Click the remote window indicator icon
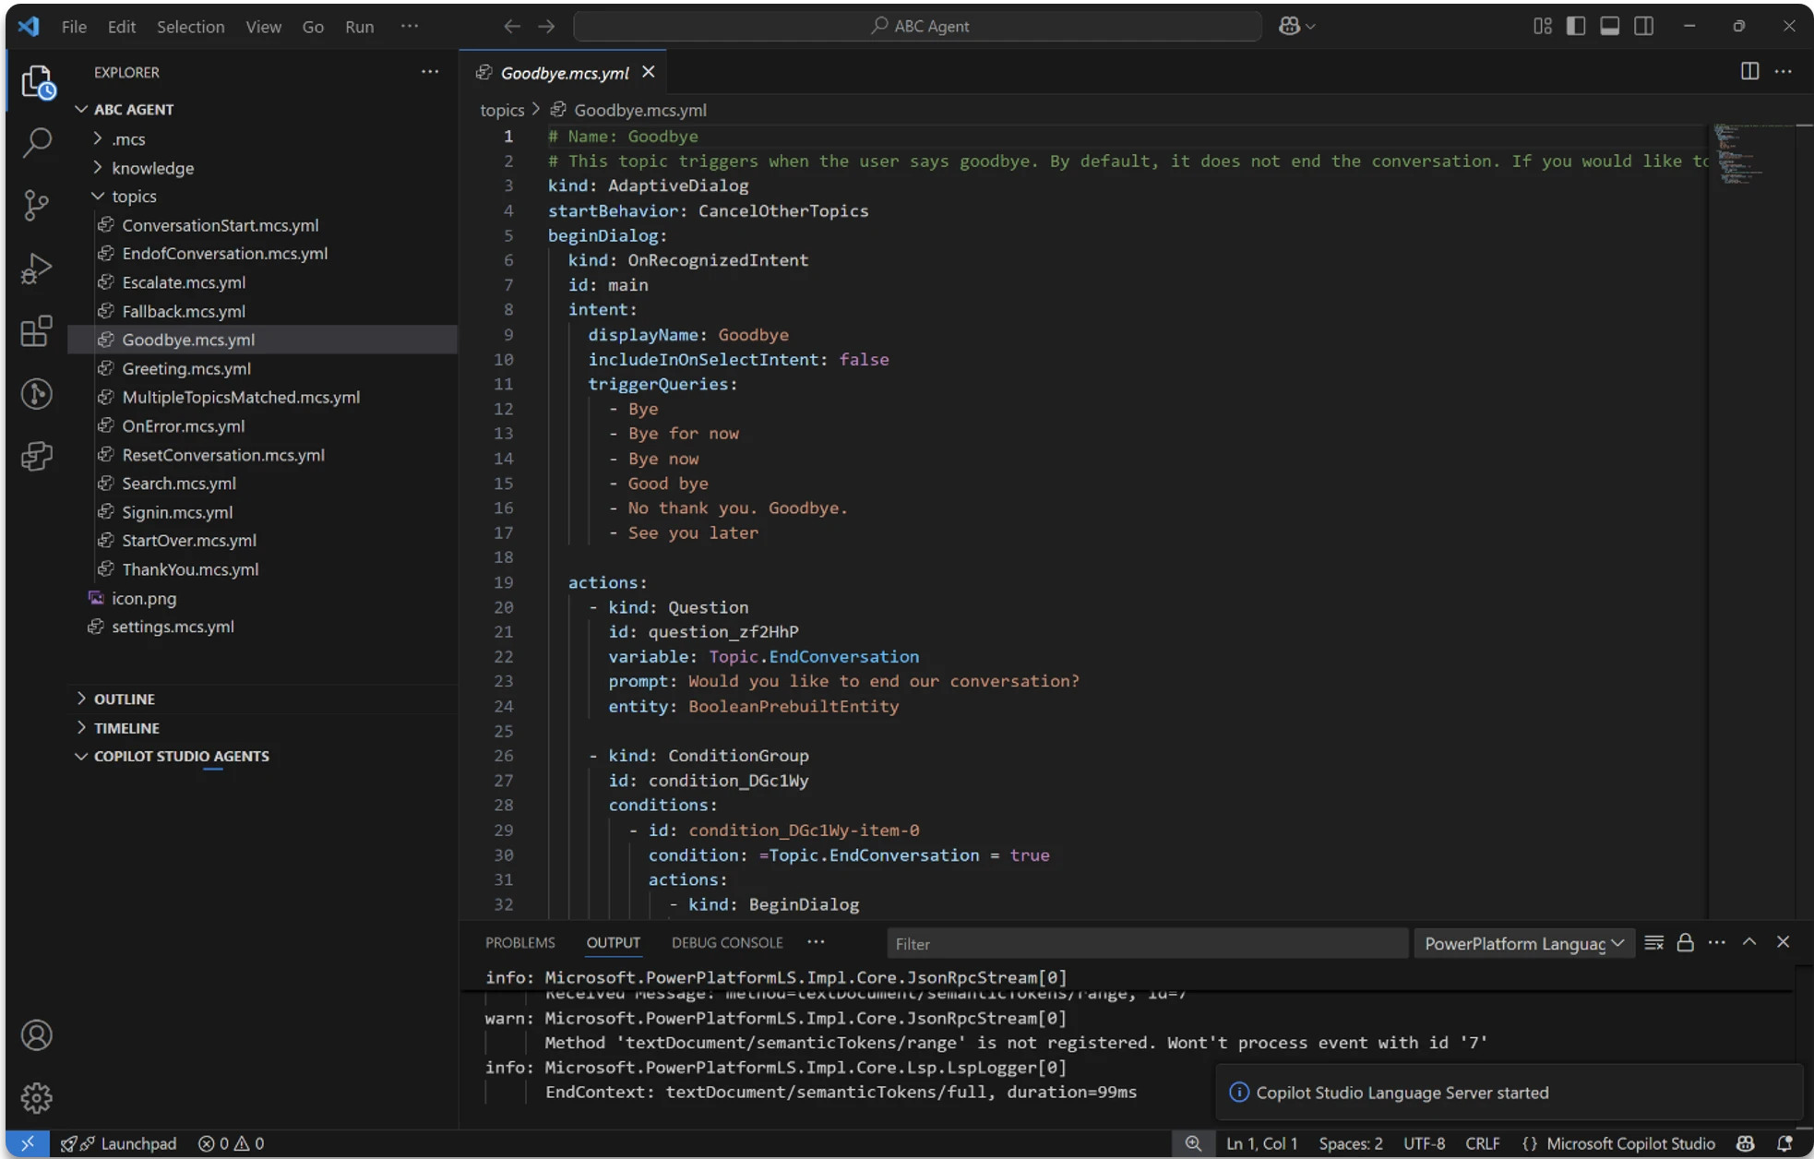 [x=28, y=1143]
